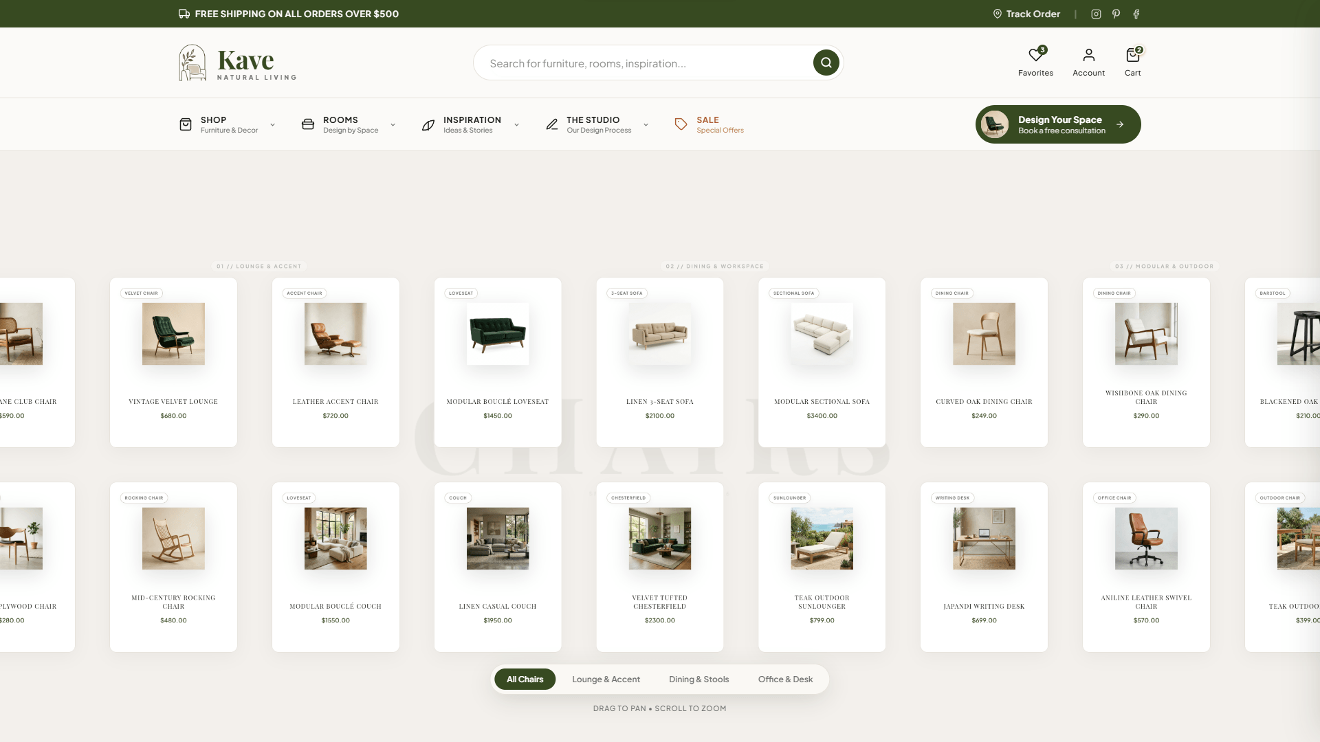
Task: Open the Modular Bouclé Loveseat image
Action: [498, 334]
